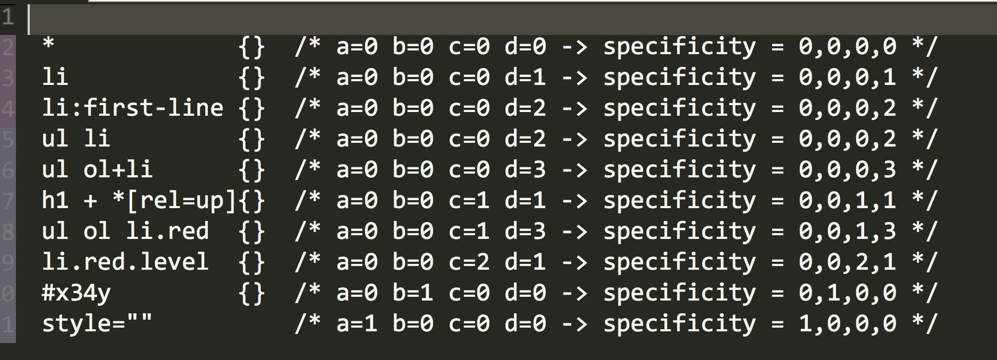The height and width of the screenshot is (360, 997).
Task: Click the c=2 value in the comment
Action: click(x=469, y=262)
